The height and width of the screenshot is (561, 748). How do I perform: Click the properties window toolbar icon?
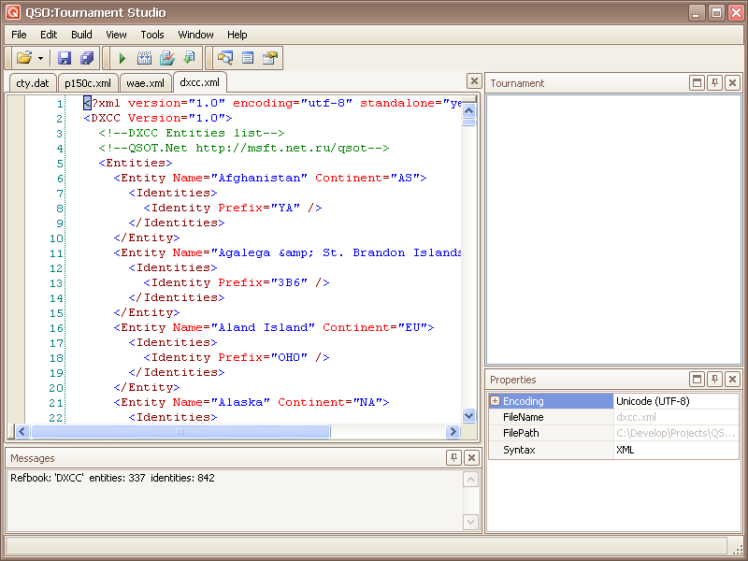click(x=270, y=58)
